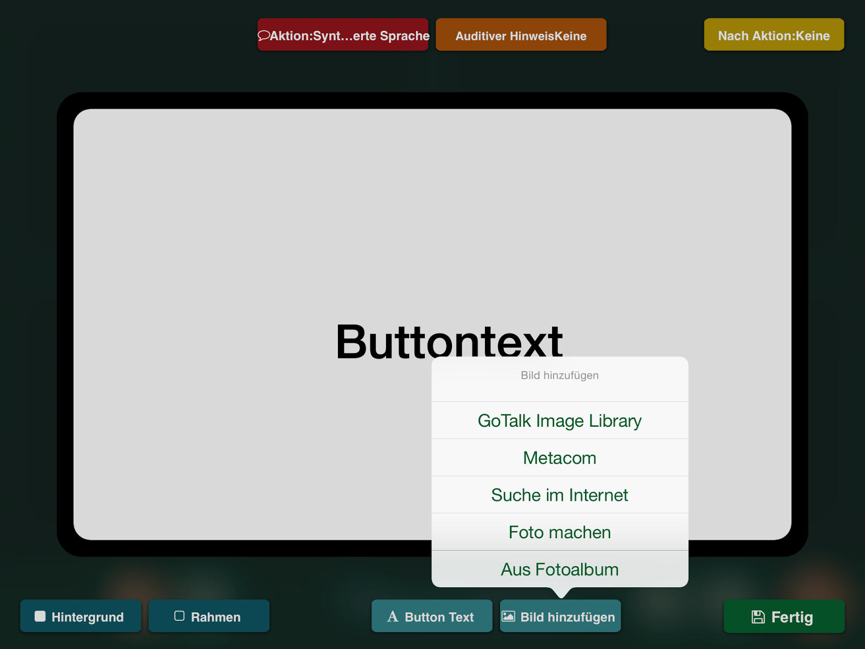Save with the Fertig button
Image resolution: width=865 pixels, height=649 pixels.
tap(784, 616)
